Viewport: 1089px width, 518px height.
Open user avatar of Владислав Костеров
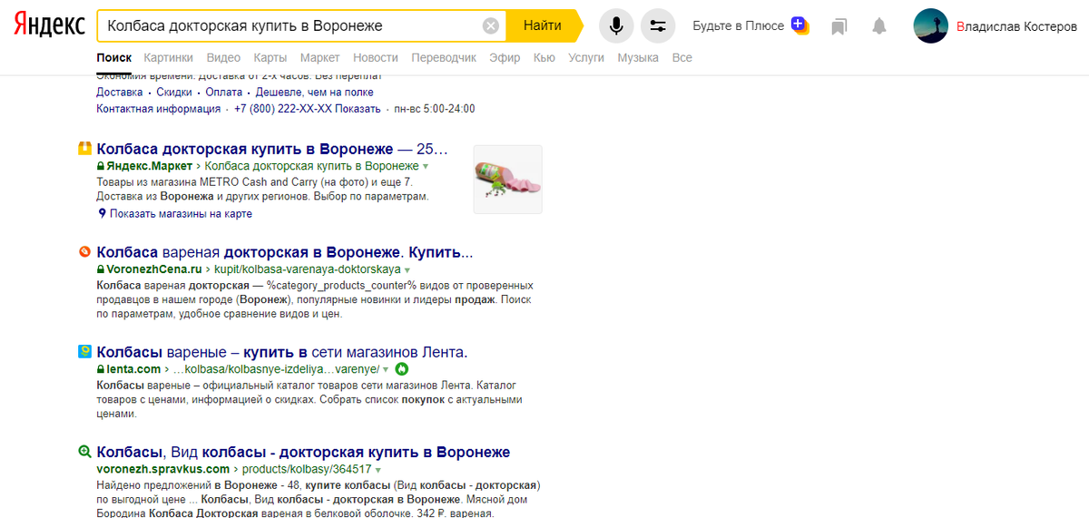pyautogui.click(x=931, y=25)
